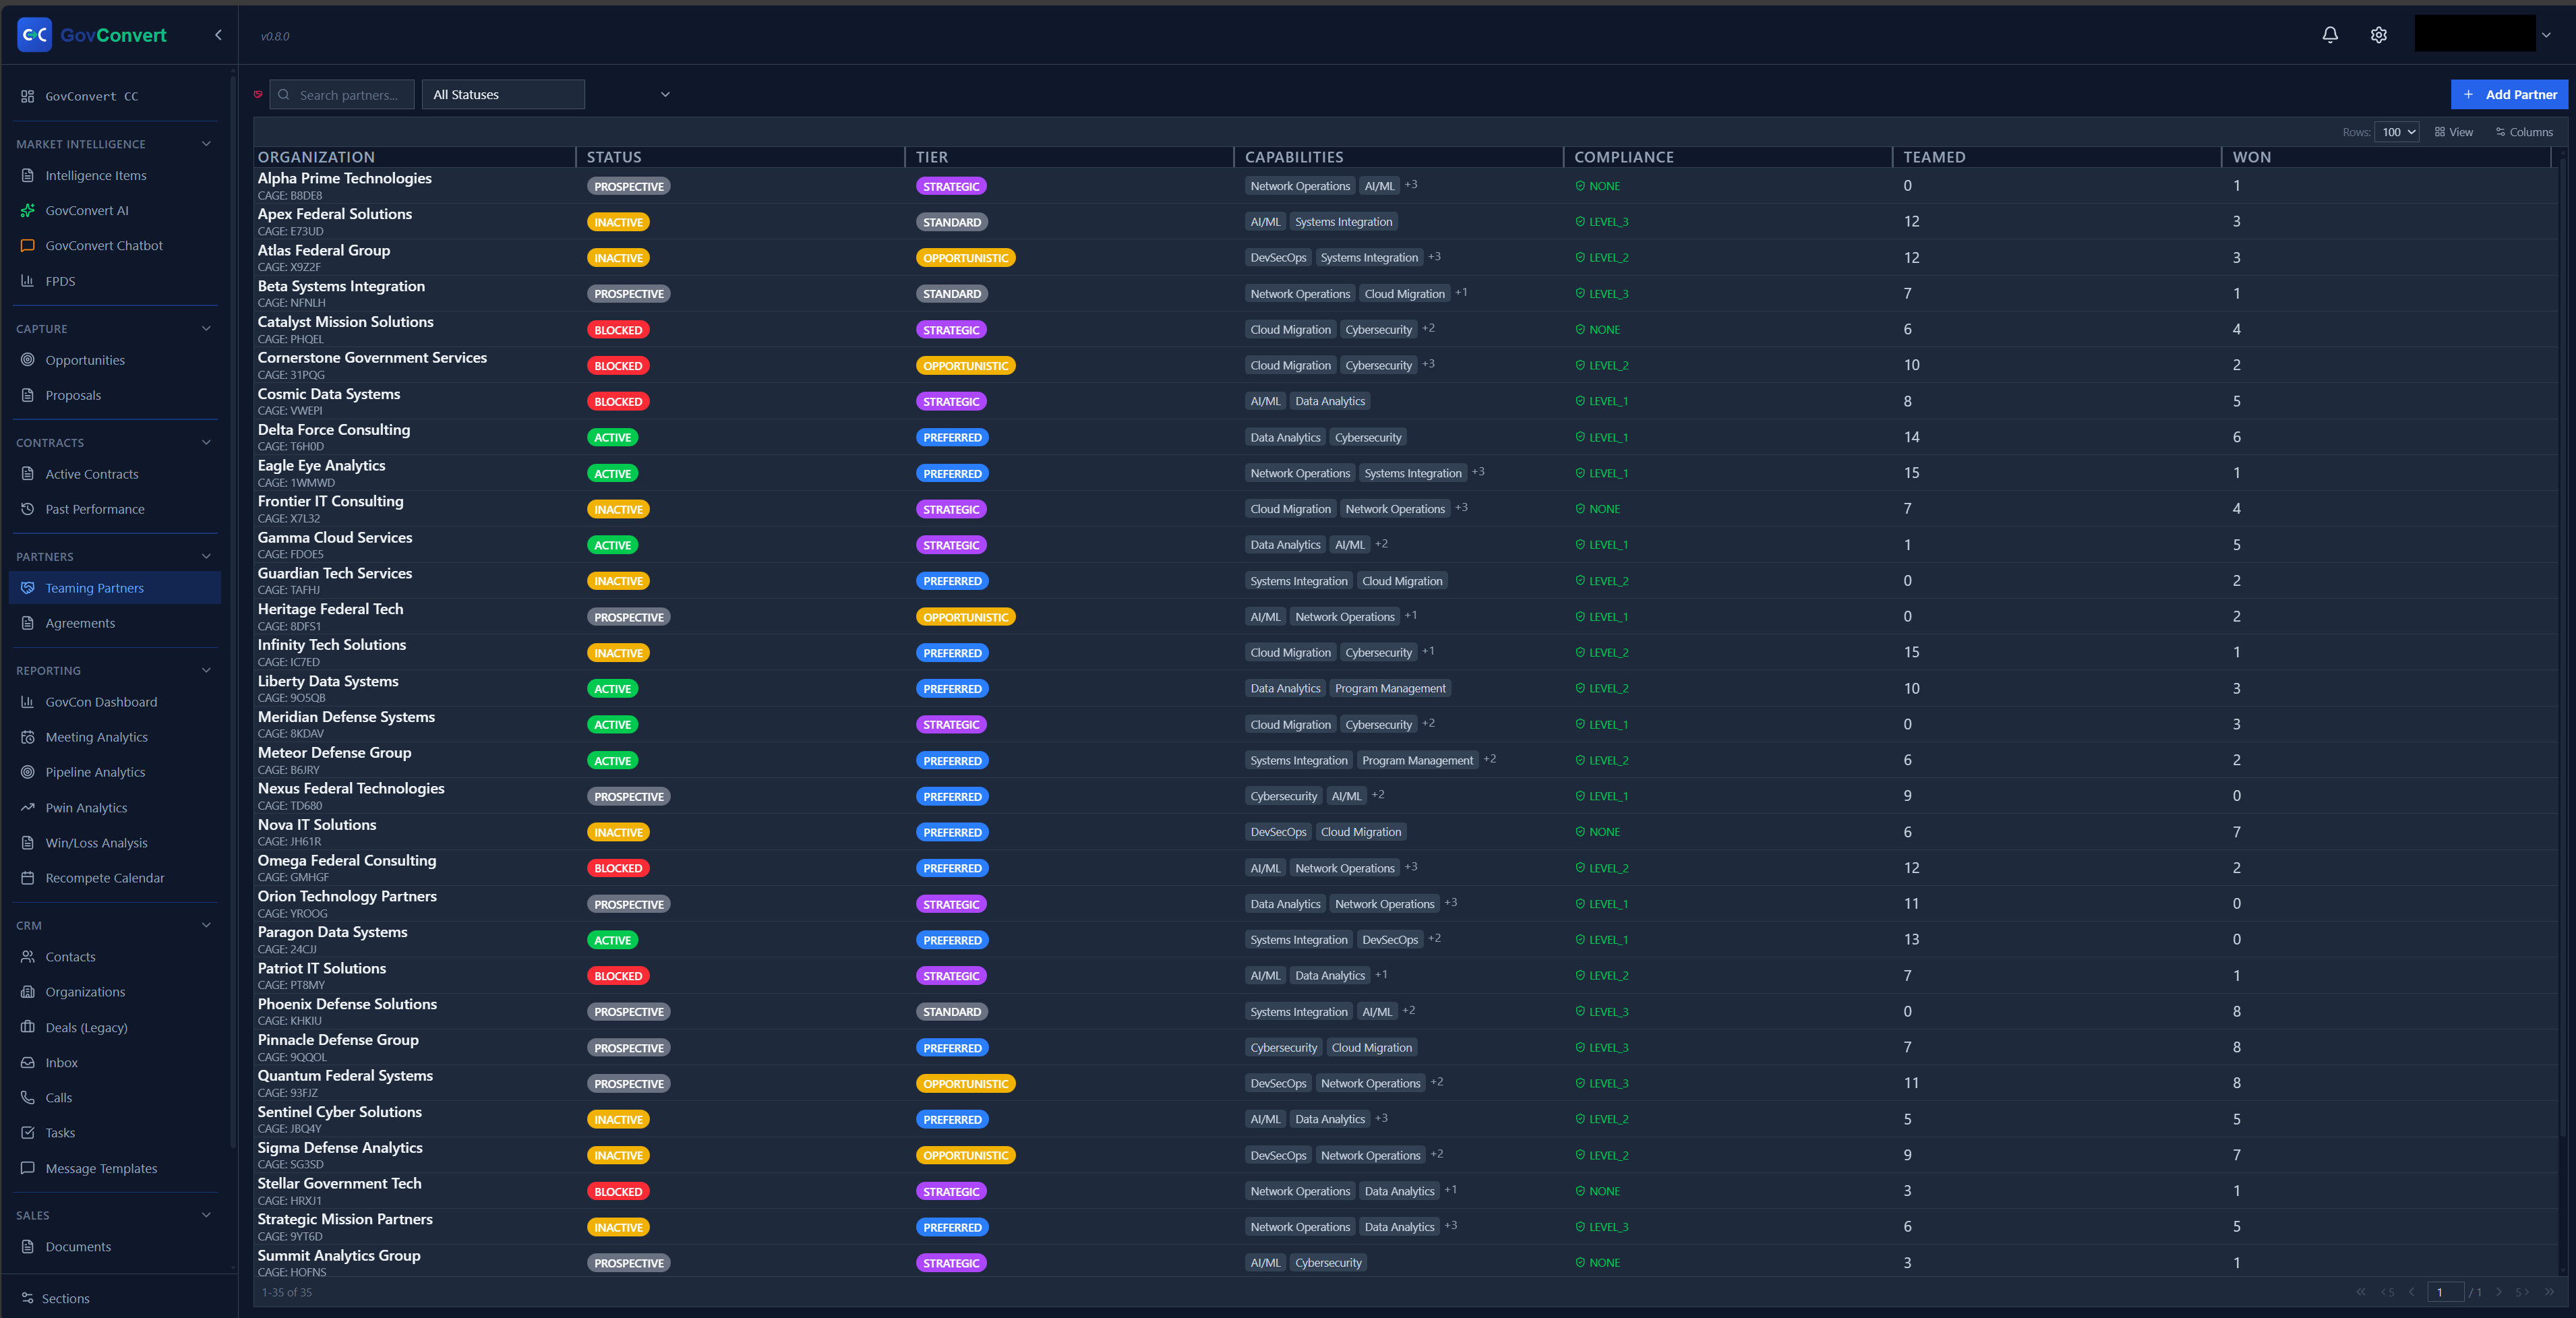Open GovConvert AI sparkle item
This screenshot has height=1318, width=2576.
87,210
